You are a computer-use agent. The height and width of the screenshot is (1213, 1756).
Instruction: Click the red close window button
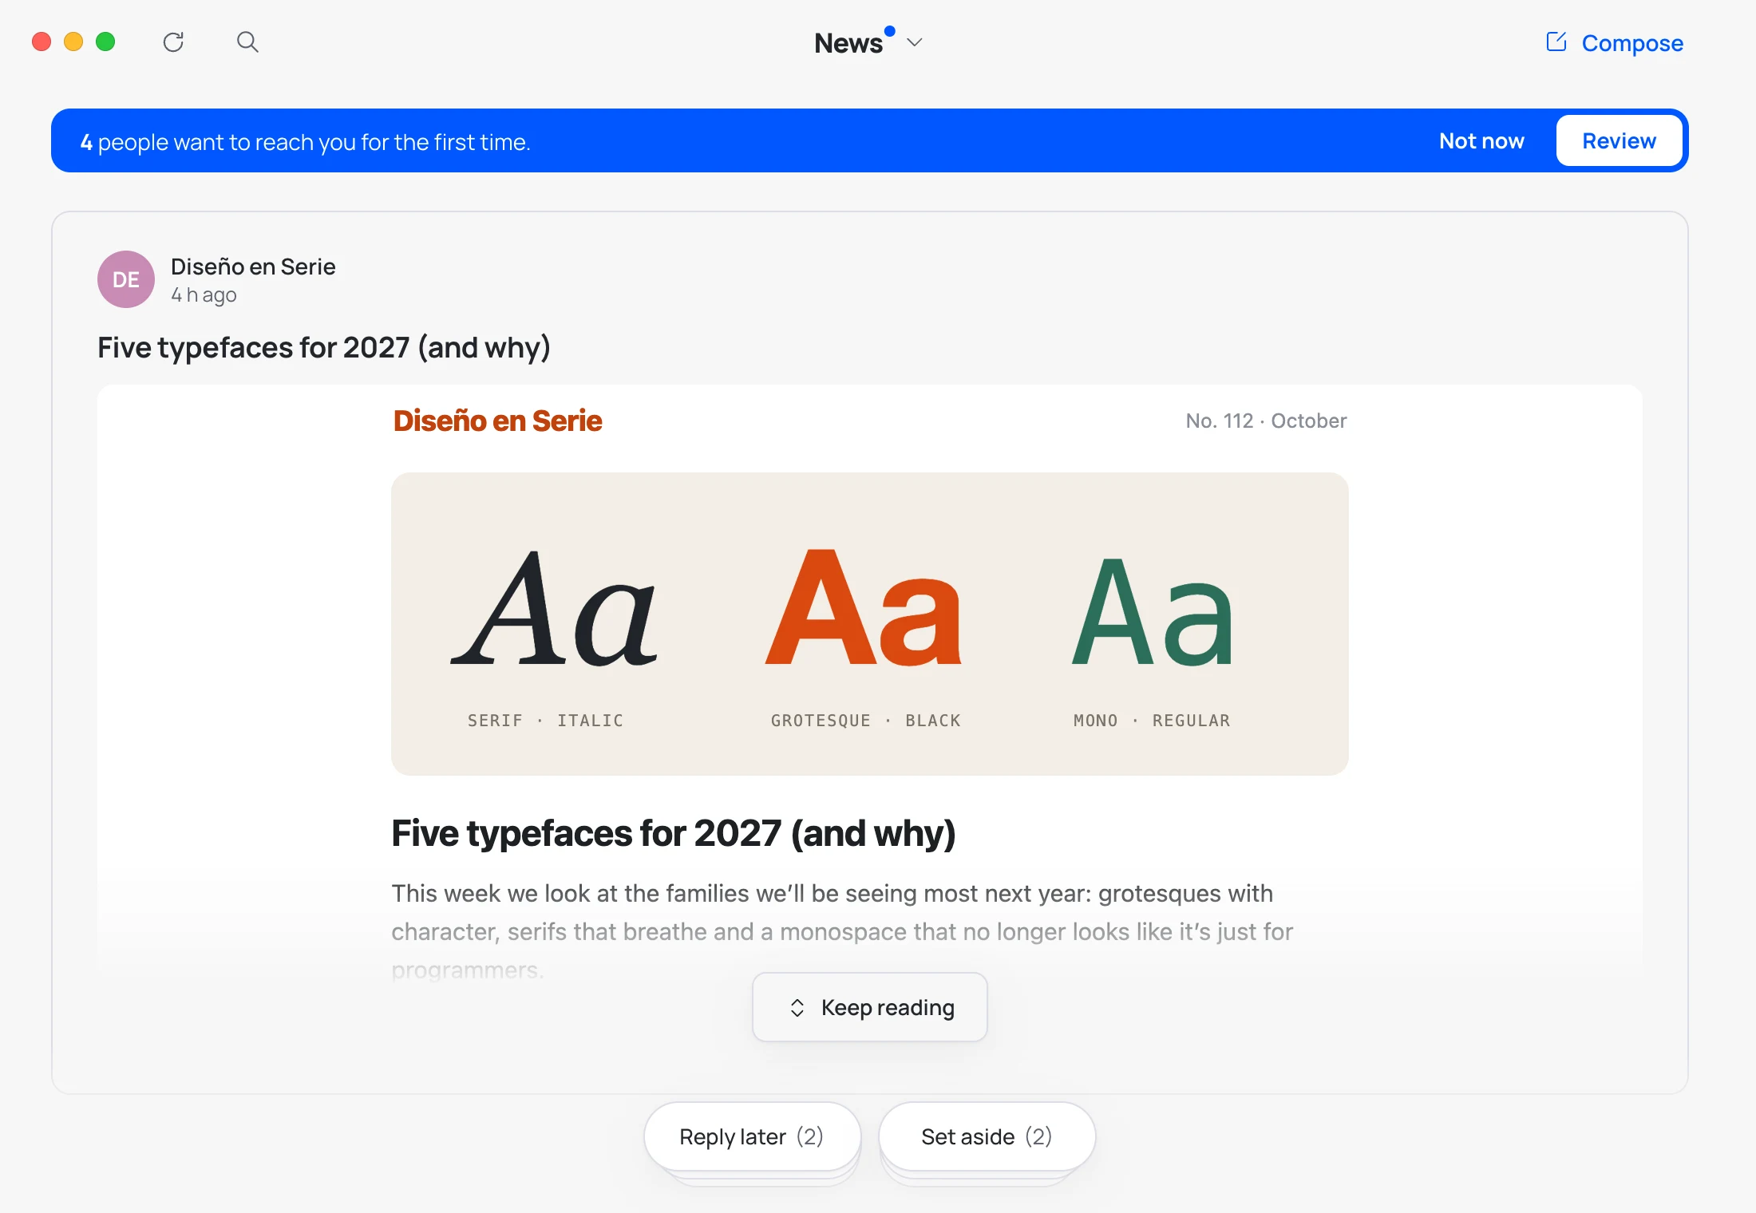pyautogui.click(x=42, y=41)
